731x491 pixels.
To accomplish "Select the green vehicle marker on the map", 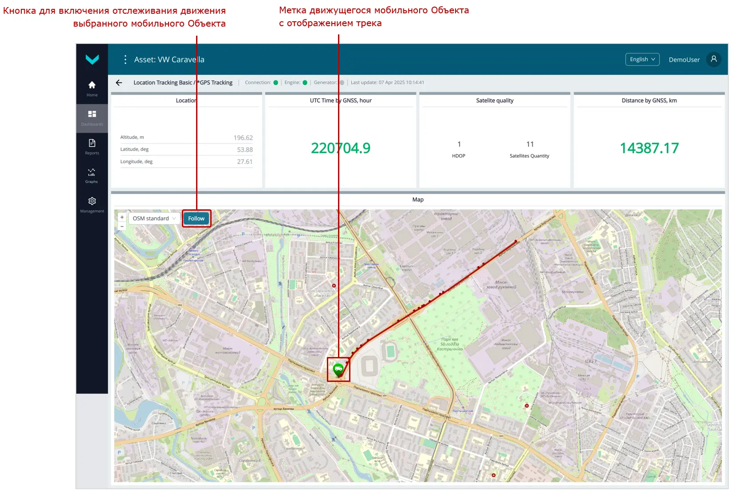I will tap(338, 369).
